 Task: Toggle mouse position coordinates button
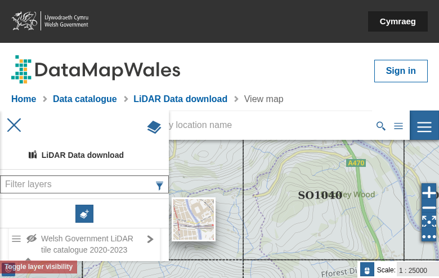tap(366, 270)
